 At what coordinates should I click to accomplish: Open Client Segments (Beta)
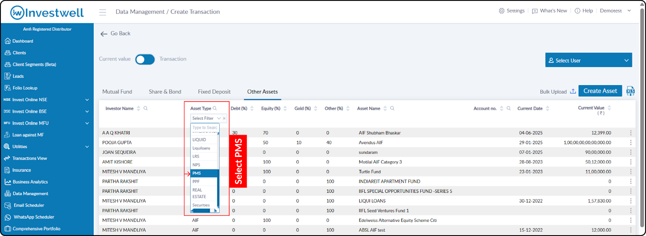(34, 65)
